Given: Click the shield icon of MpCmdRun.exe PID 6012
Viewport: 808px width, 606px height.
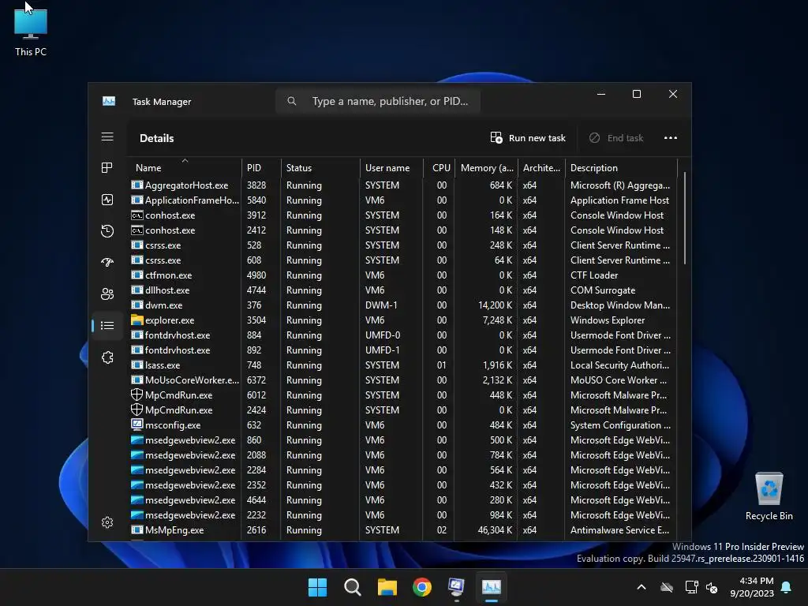Looking at the screenshot, I should click(137, 395).
